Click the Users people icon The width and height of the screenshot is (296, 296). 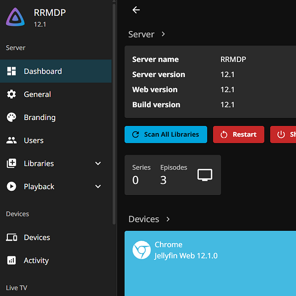(11, 140)
